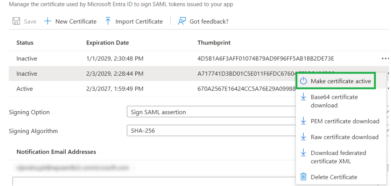This screenshot has height=186, width=391.
Task: Click the federated certificate XML download icon
Action: [x=304, y=153]
